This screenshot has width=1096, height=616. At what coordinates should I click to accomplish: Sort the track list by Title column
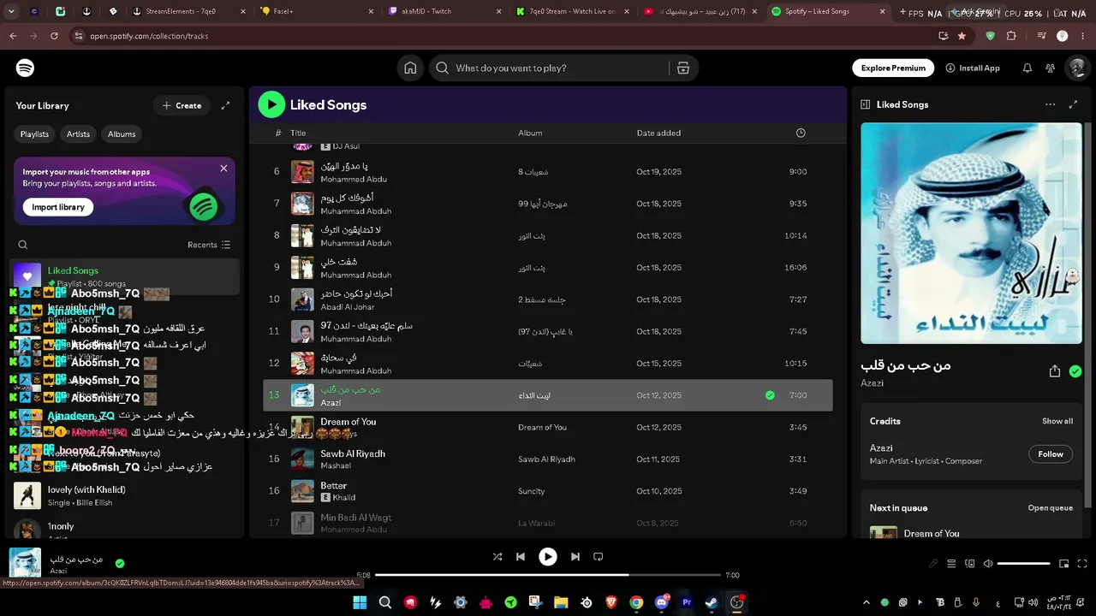298,133
